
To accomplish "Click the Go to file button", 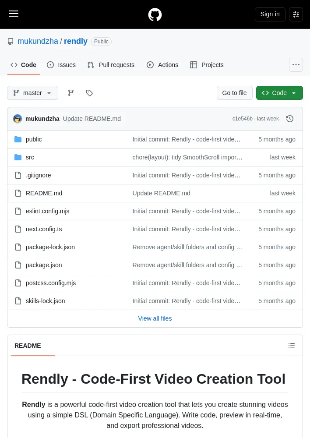I will 234,93.
